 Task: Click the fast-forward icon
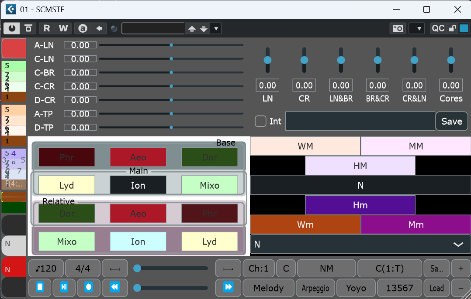[228, 287]
